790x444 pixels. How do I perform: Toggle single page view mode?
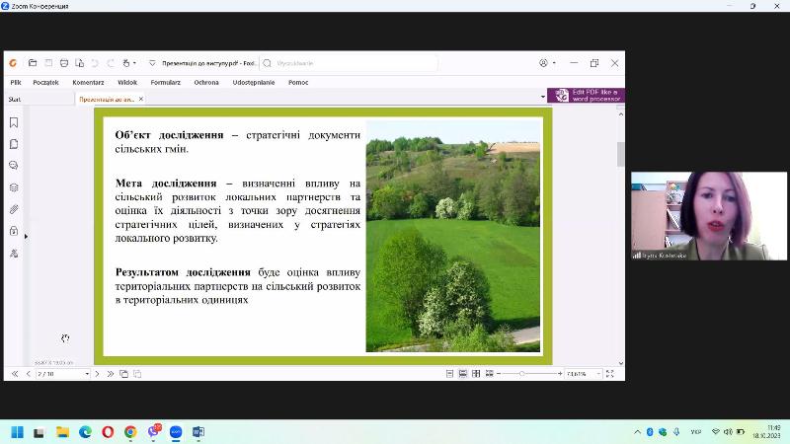pyautogui.click(x=449, y=374)
